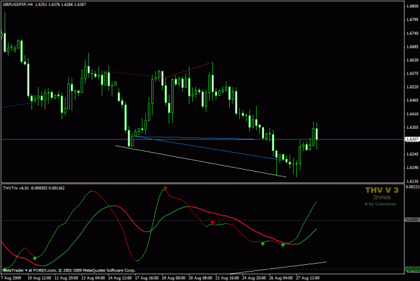
Task: Click the 14 Aug 12:00 time label
Action: tap(120, 278)
